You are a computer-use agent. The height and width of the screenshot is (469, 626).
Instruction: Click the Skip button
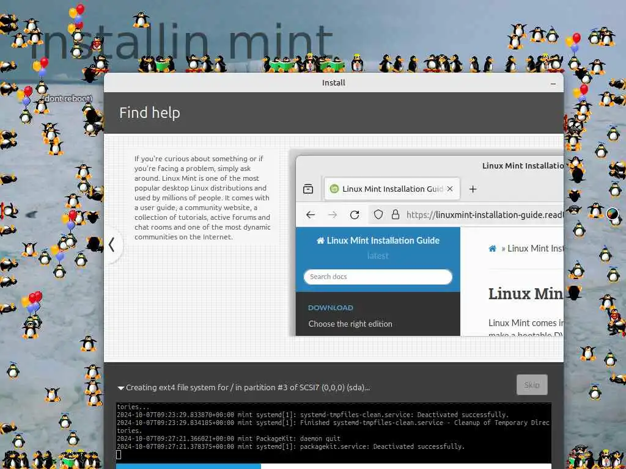coord(532,385)
